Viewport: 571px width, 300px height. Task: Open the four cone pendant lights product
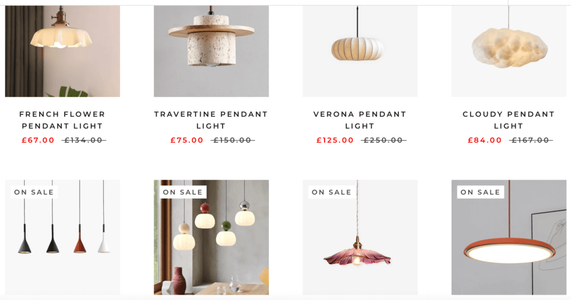tap(62, 237)
